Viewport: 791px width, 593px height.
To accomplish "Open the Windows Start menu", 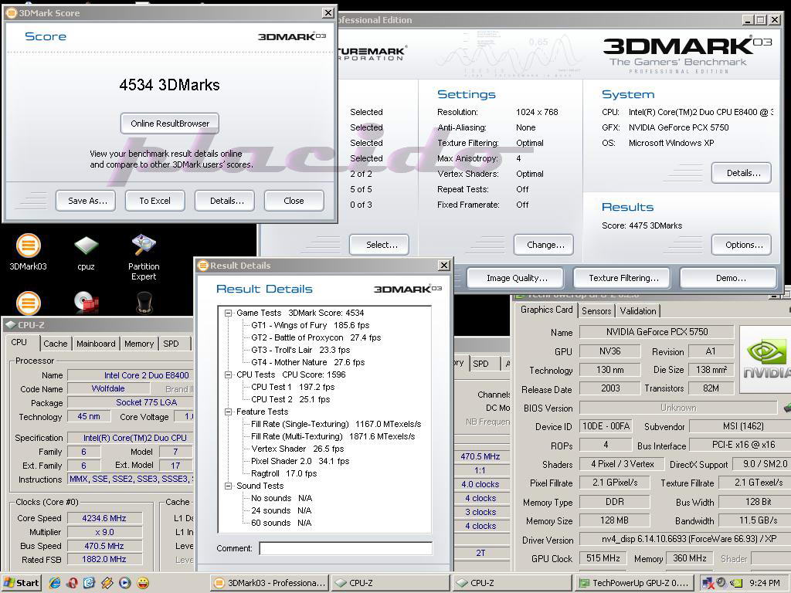I will (x=21, y=583).
